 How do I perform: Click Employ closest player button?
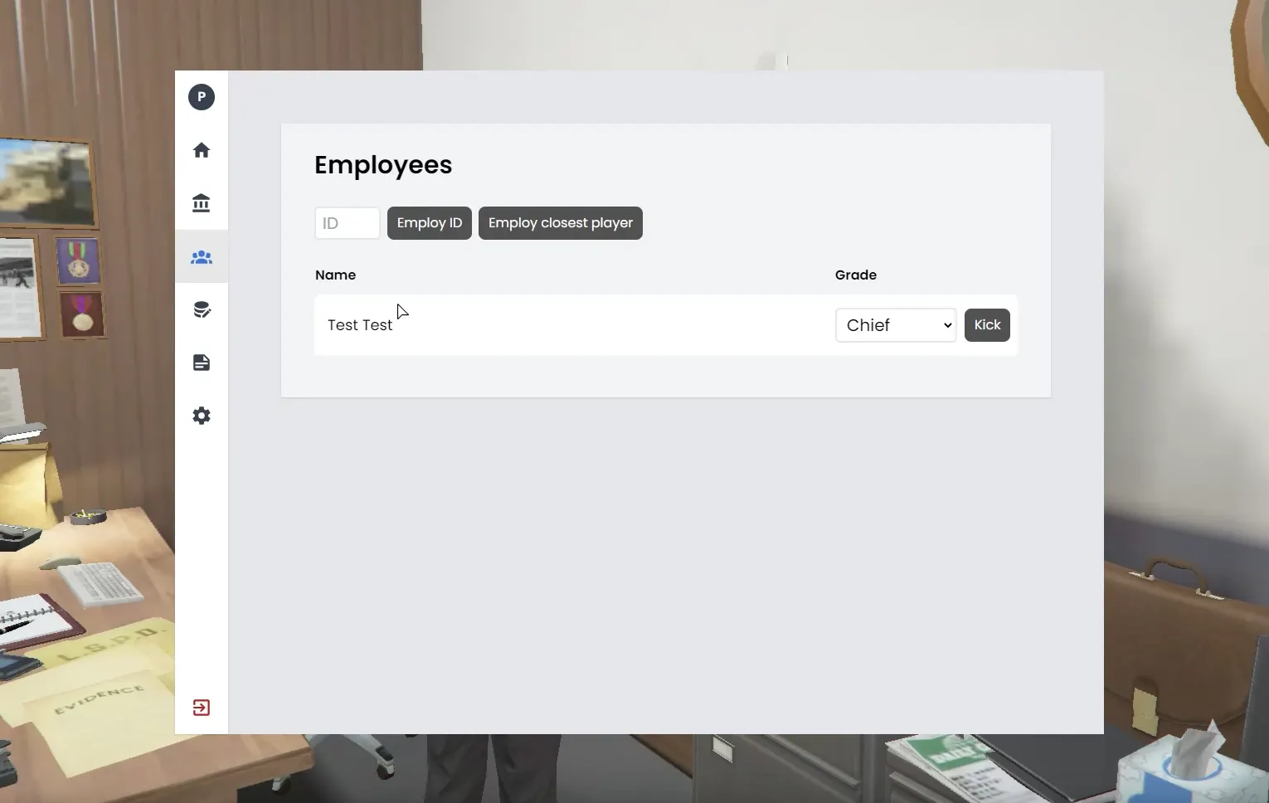tap(560, 223)
